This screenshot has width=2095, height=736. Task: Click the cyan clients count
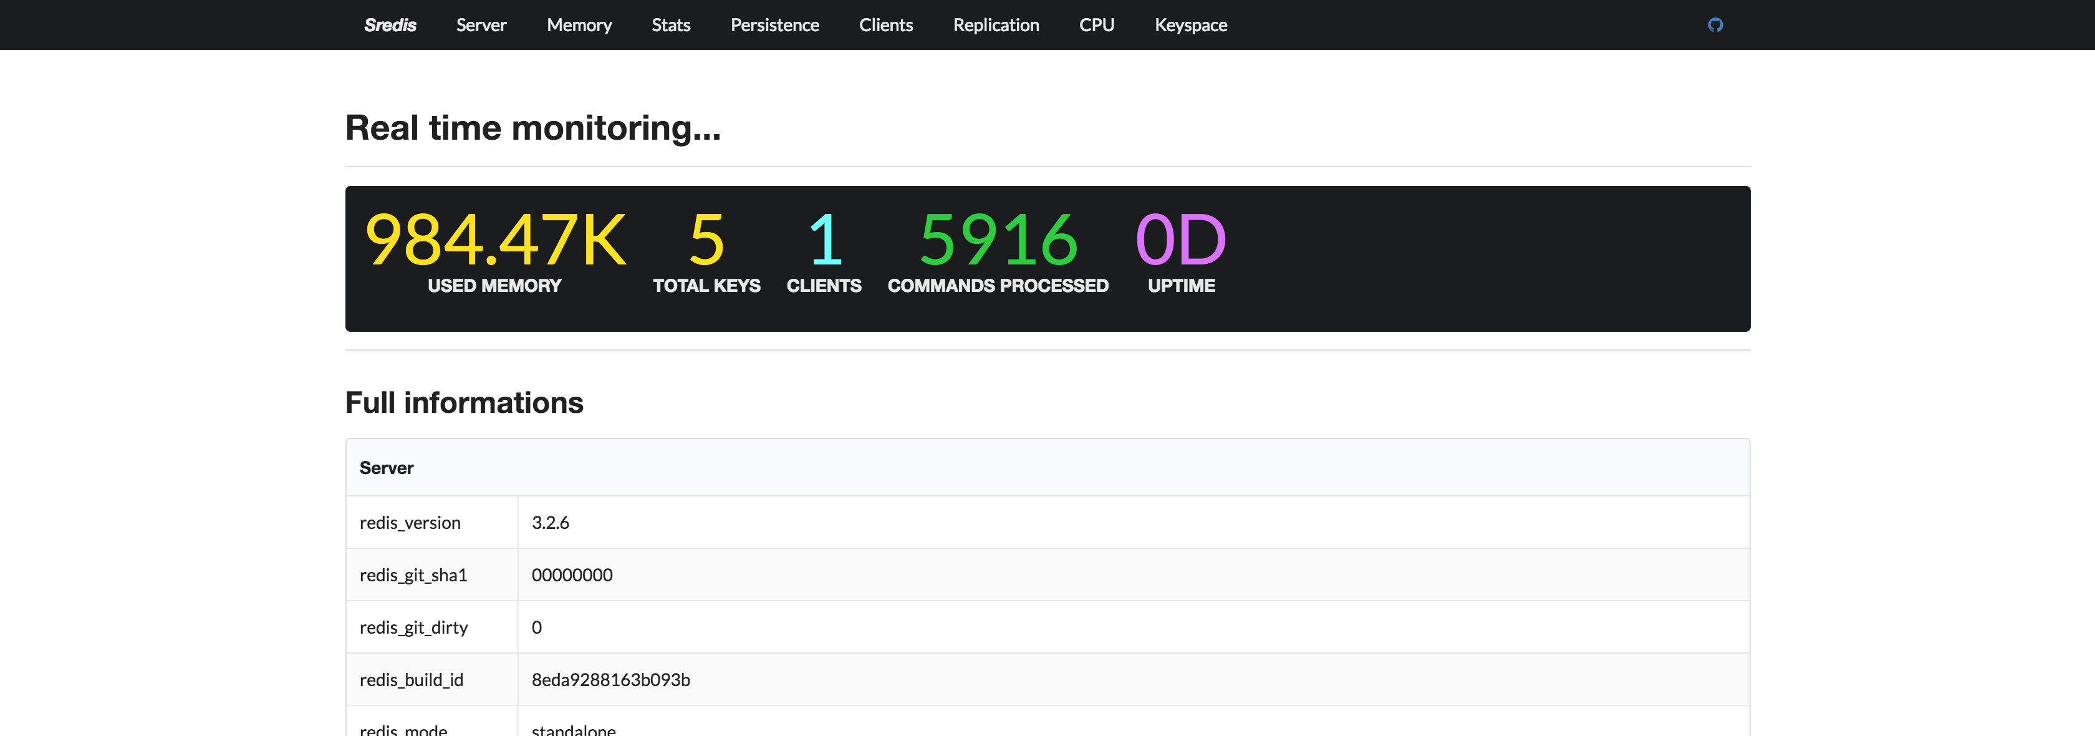point(825,240)
